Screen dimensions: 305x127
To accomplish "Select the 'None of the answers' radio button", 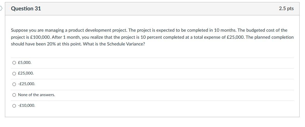I will (14, 95).
